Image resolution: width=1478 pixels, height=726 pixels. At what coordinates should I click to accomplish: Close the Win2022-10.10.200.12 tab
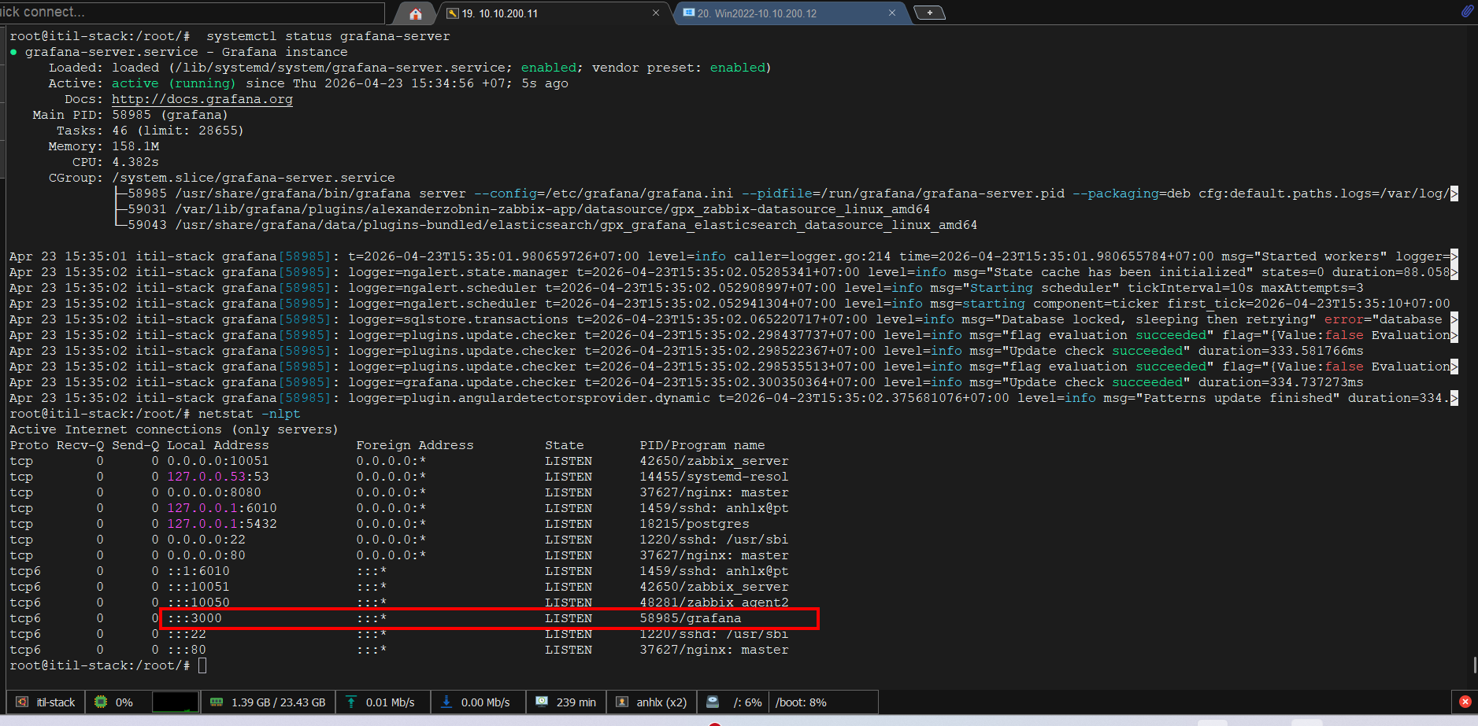891,13
